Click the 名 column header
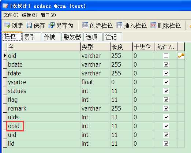This screenshot has height=153, width=191. [44, 47]
